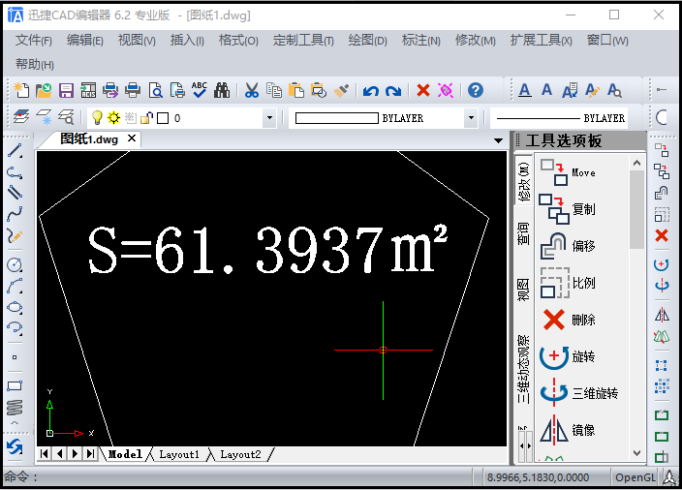The image size is (682, 490).
Task: Open 三维动态观察 palette side tab
Action: click(x=523, y=369)
